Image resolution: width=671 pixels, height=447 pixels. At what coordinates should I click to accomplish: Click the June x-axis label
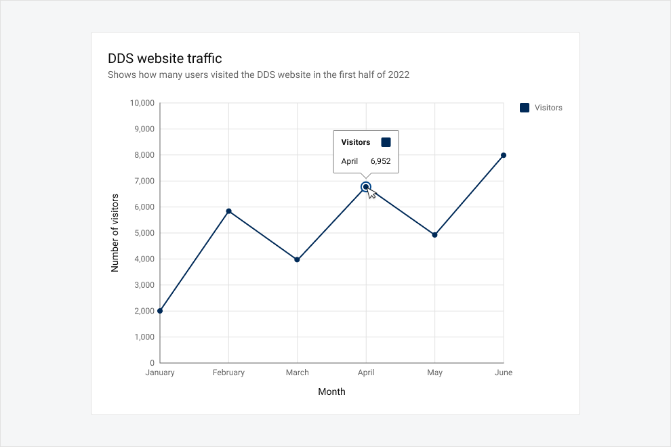click(x=504, y=372)
